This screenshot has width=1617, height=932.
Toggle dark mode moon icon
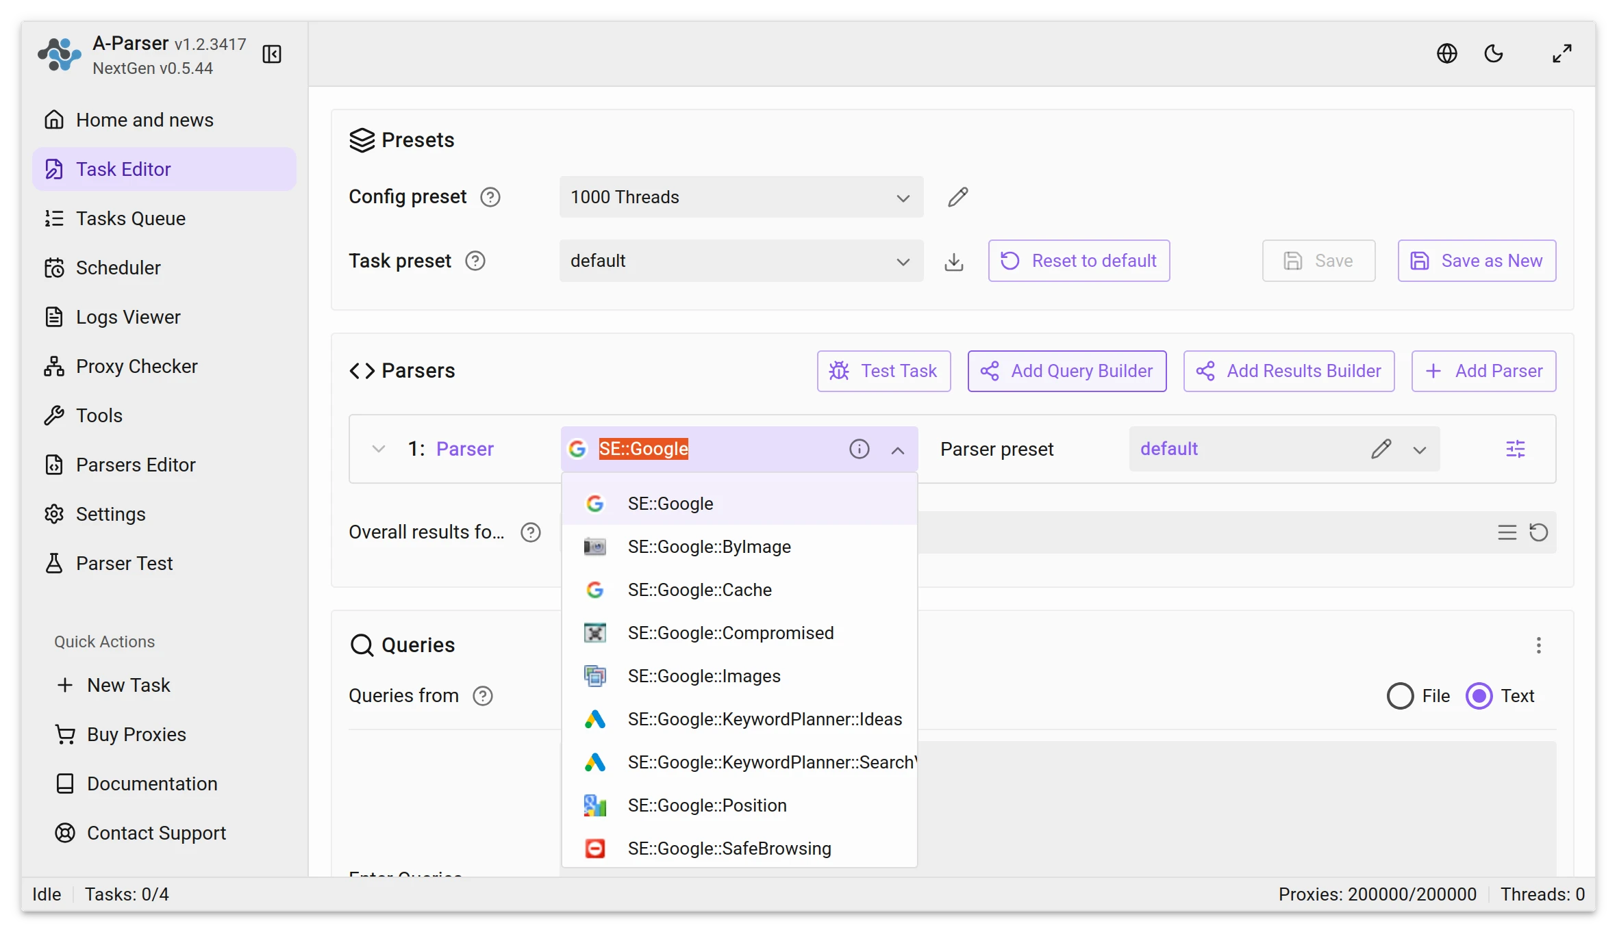click(x=1494, y=53)
